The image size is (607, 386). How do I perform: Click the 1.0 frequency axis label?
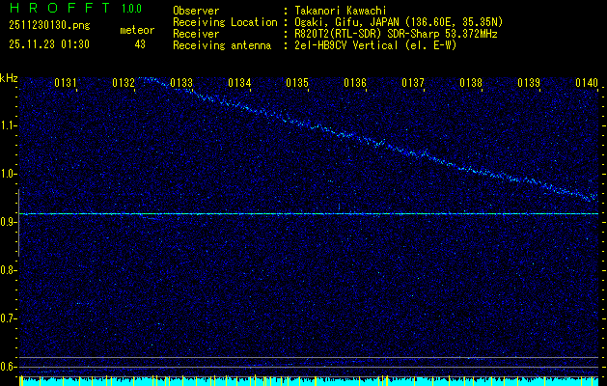8,175
